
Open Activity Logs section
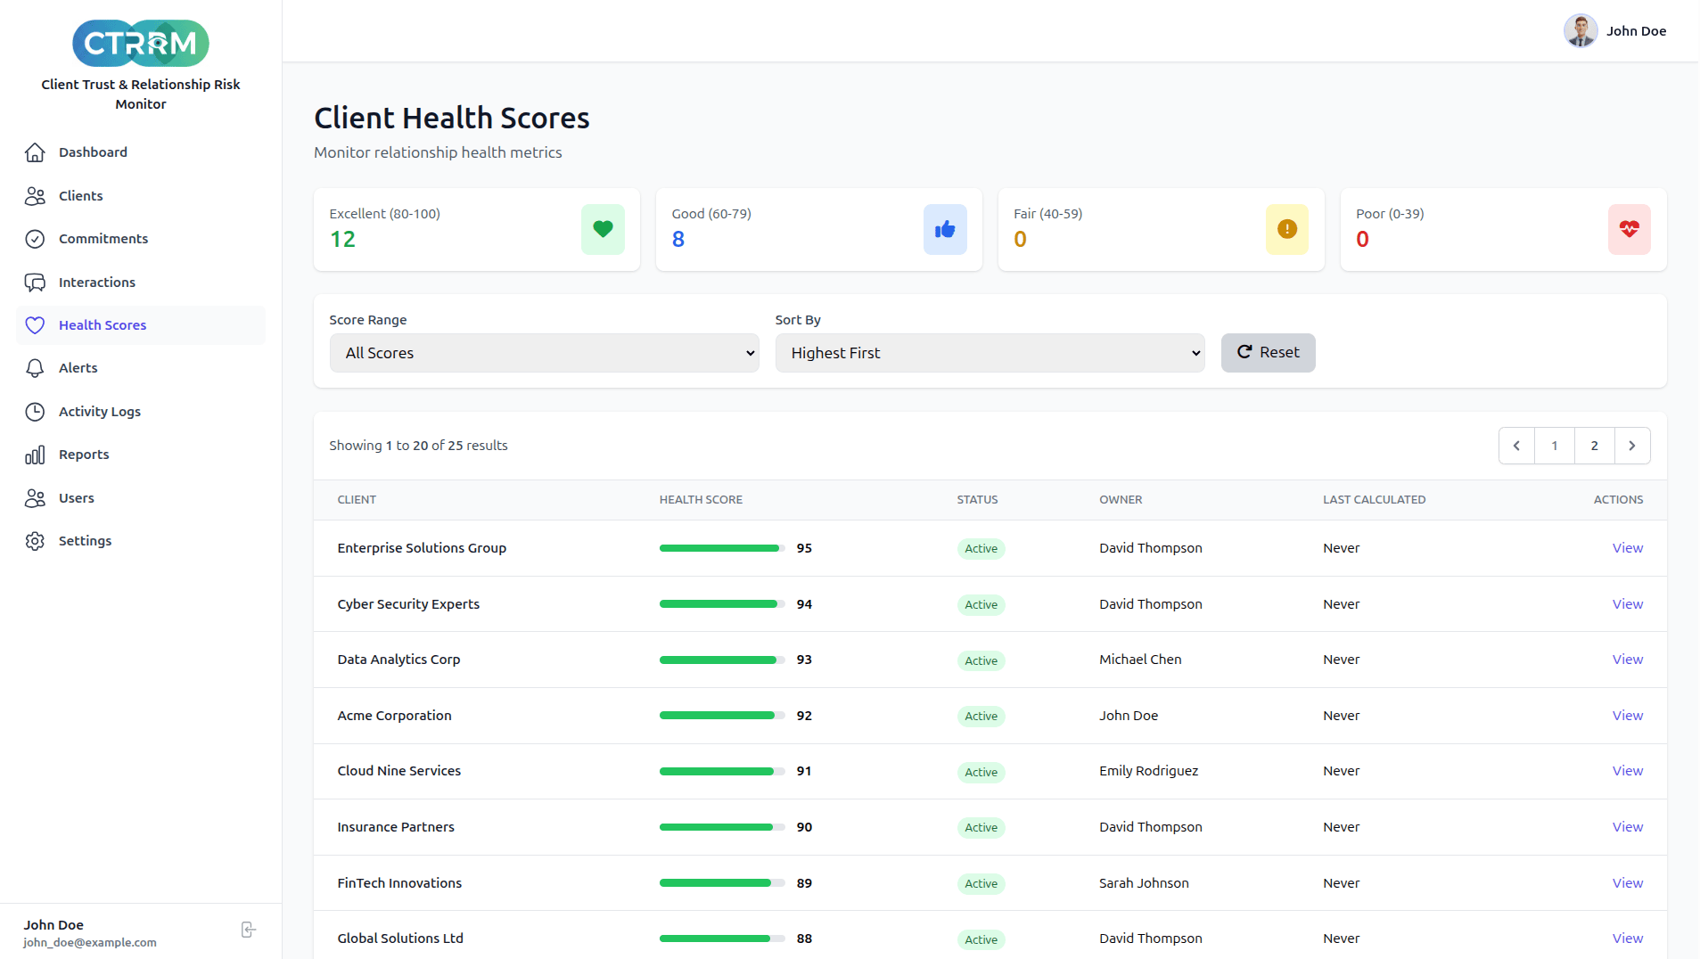tap(99, 412)
